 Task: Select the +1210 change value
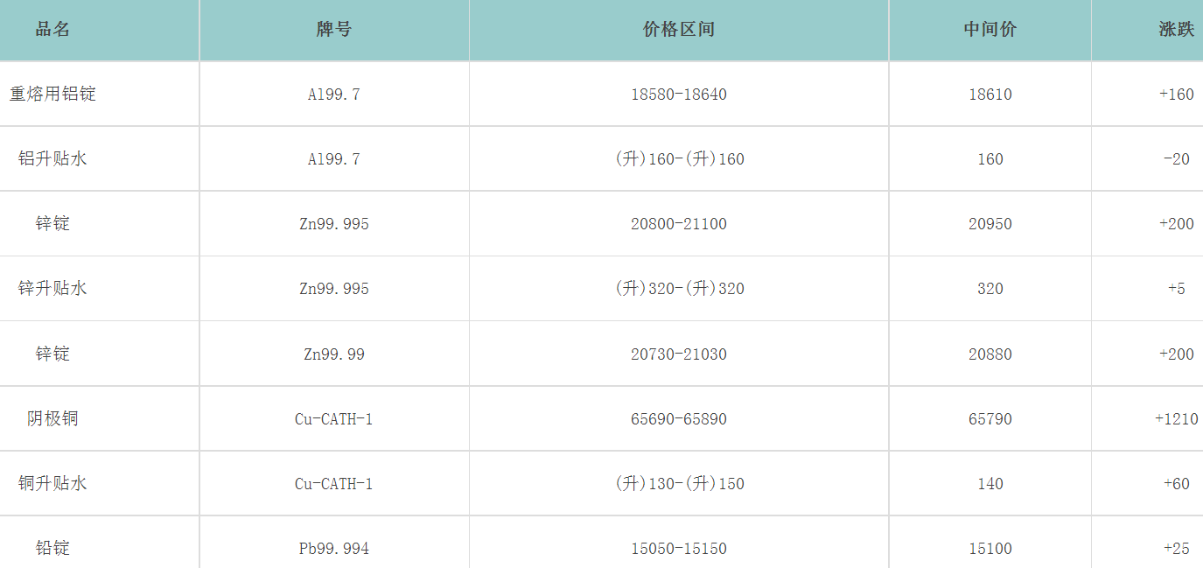click(1176, 419)
